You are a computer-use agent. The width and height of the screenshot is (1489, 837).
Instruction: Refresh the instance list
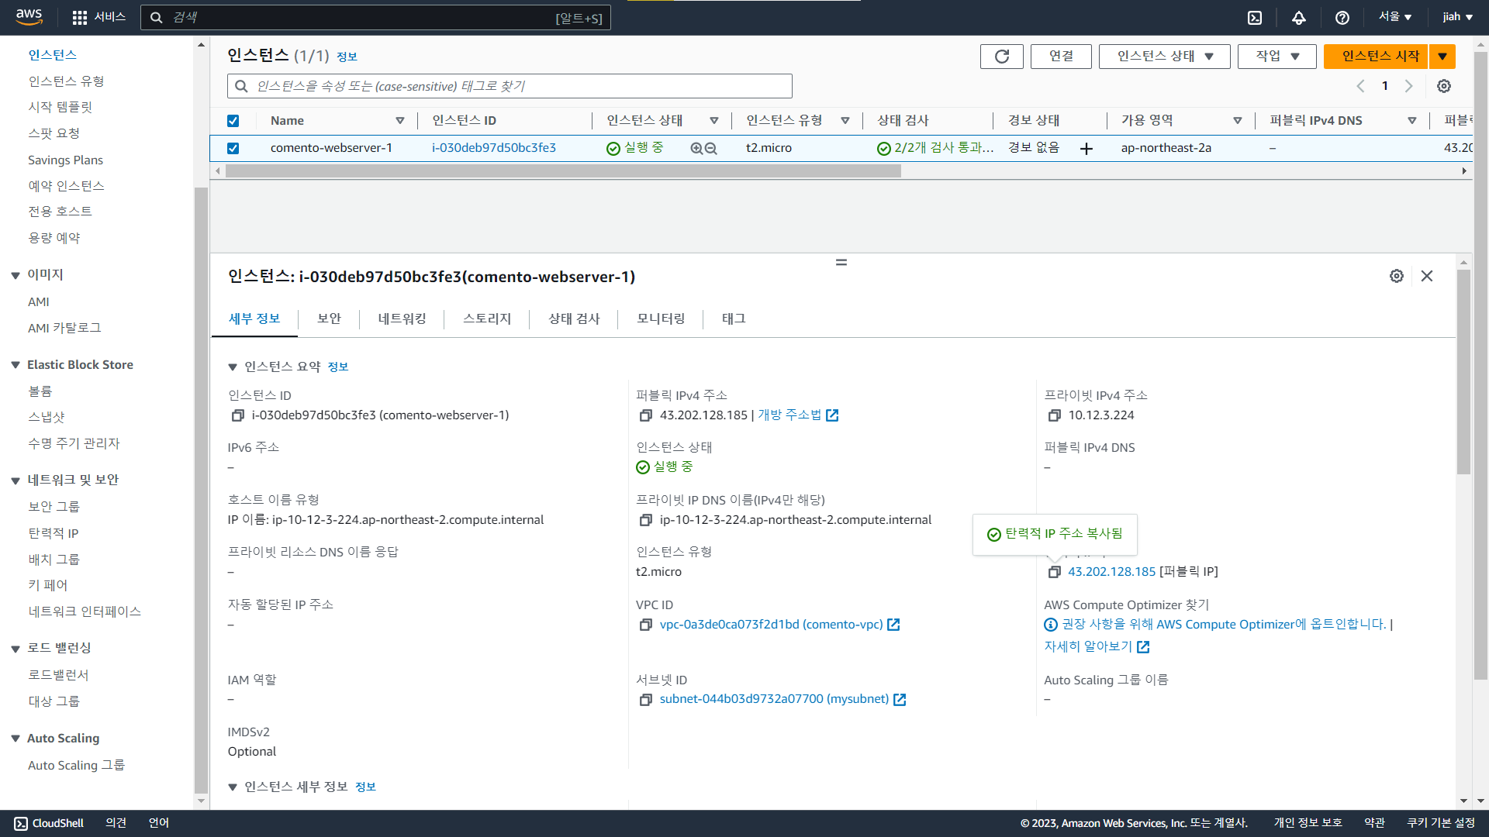tap(1002, 57)
